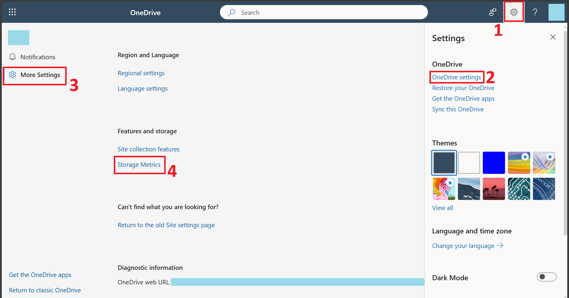Click the Language and time zone heading
This screenshot has height=298, width=569.
tap(472, 231)
